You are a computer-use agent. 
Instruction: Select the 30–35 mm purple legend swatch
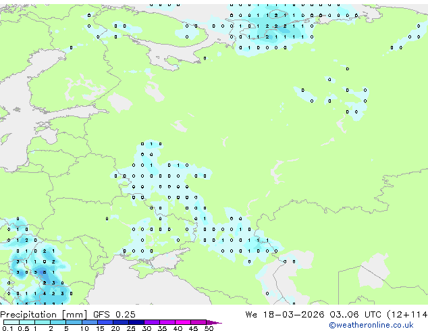click(x=152, y=322)
